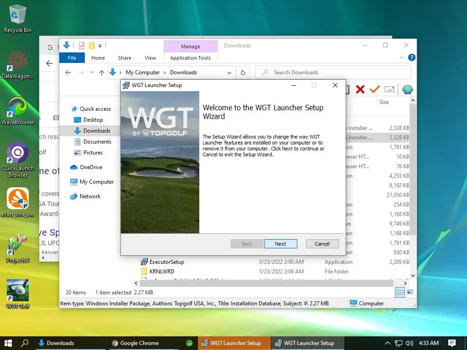
Task: Open Application Tools ribbon tab
Action: click(190, 58)
